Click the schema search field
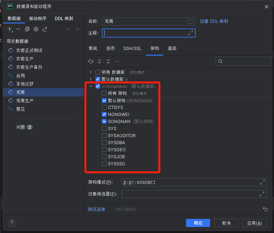The width and height of the screenshot is (274, 233). click(243, 61)
